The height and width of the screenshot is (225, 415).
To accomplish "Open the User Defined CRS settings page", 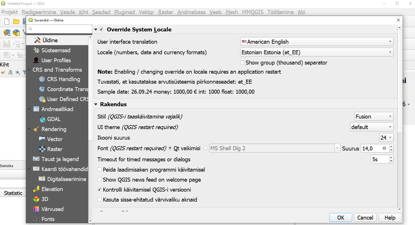I will (63, 99).
